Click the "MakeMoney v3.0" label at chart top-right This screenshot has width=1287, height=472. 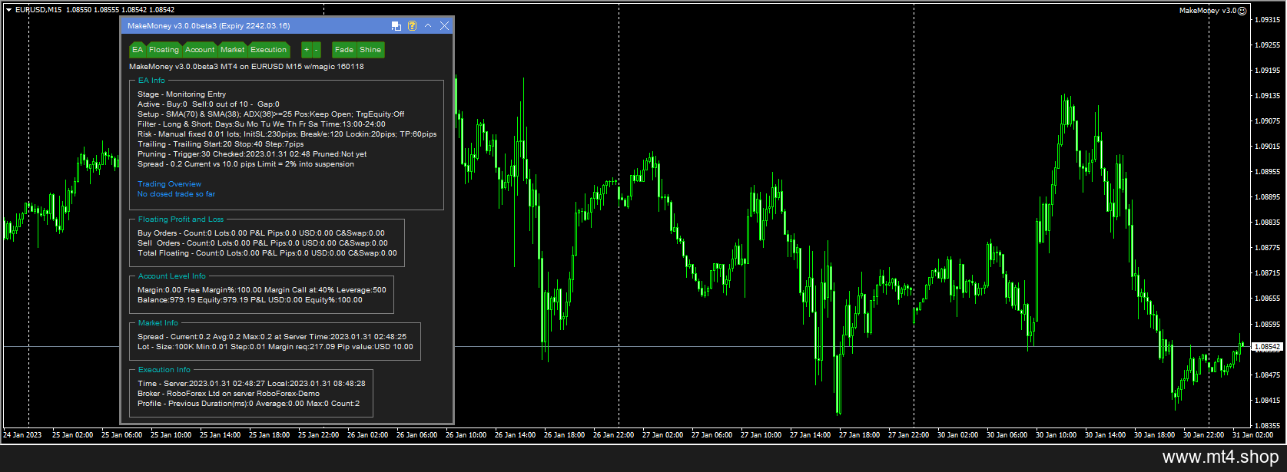pyautogui.click(x=1208, y=11)
